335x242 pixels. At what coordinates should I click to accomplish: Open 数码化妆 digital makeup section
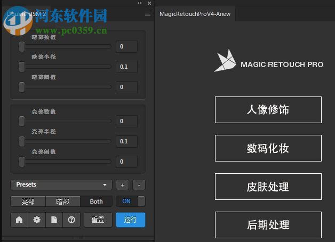point(268,148)
